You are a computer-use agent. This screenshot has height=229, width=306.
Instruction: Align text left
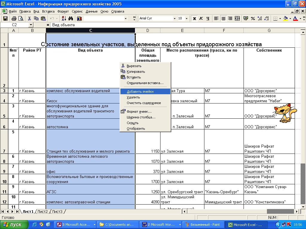[x=216, y=18]
